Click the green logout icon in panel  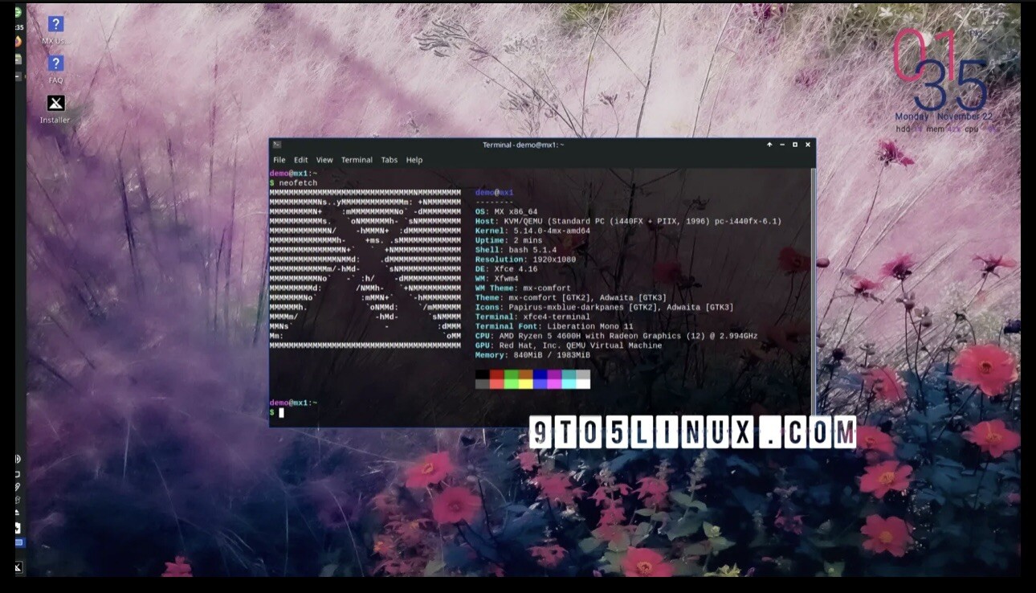pos(18,12)
